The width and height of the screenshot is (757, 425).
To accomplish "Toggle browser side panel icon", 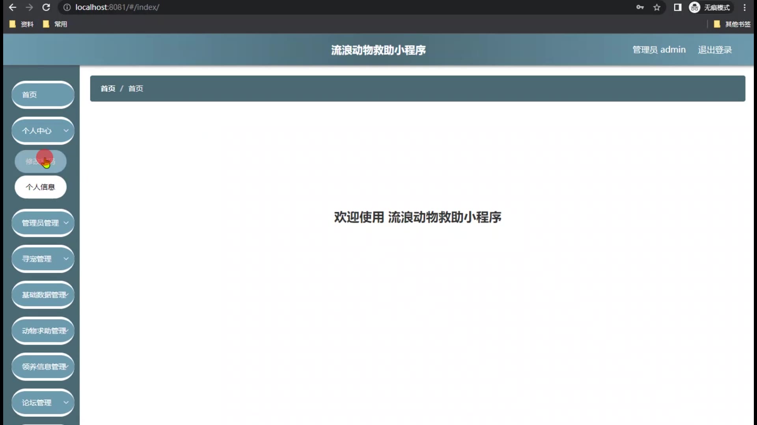I will (x=677, y=7).
